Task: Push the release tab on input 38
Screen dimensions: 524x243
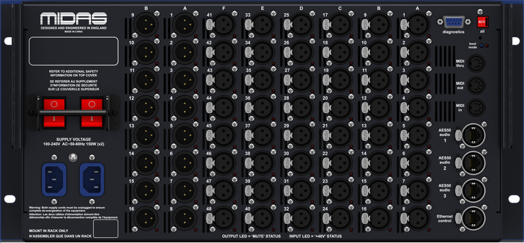Action: (249, 163)
